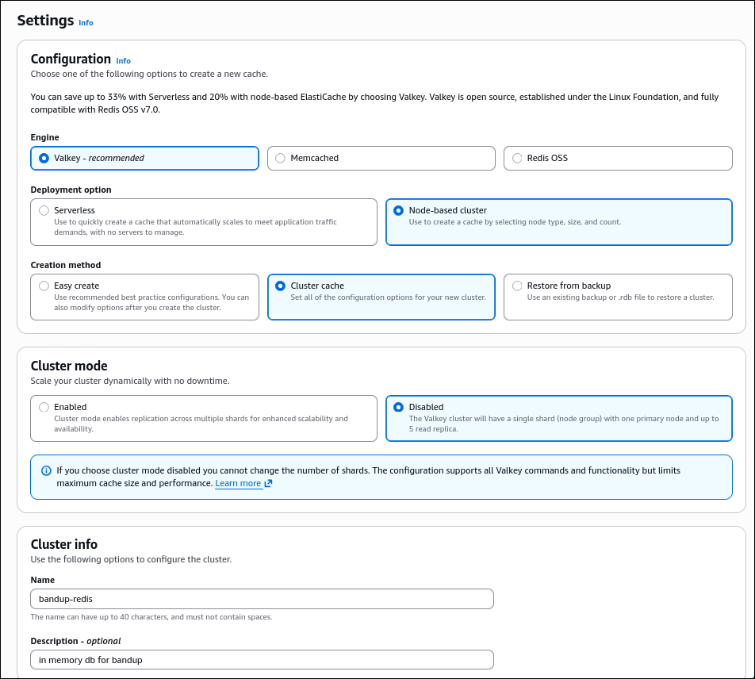This screenshot has height=679, width=755.
Task: Choose Restore from backup
Action: 517,286
